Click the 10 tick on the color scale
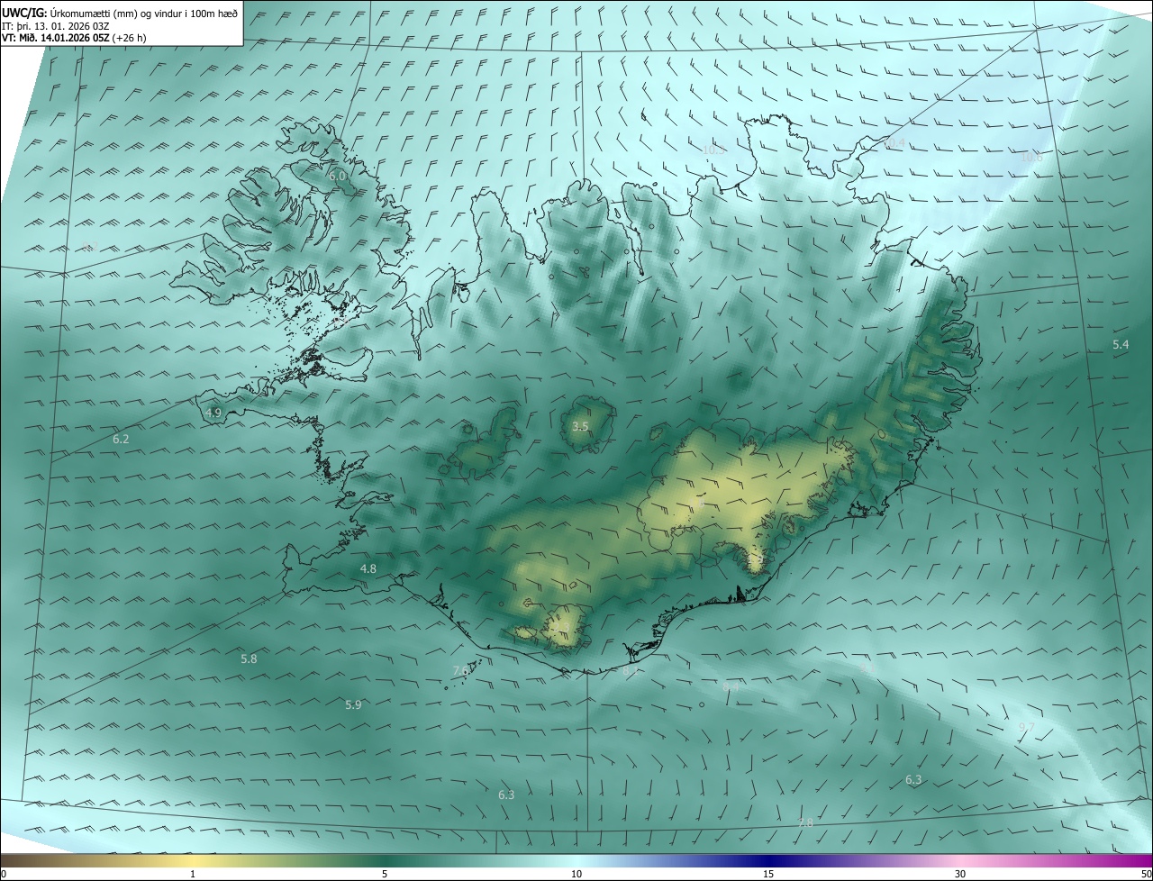 coord(576,874)
